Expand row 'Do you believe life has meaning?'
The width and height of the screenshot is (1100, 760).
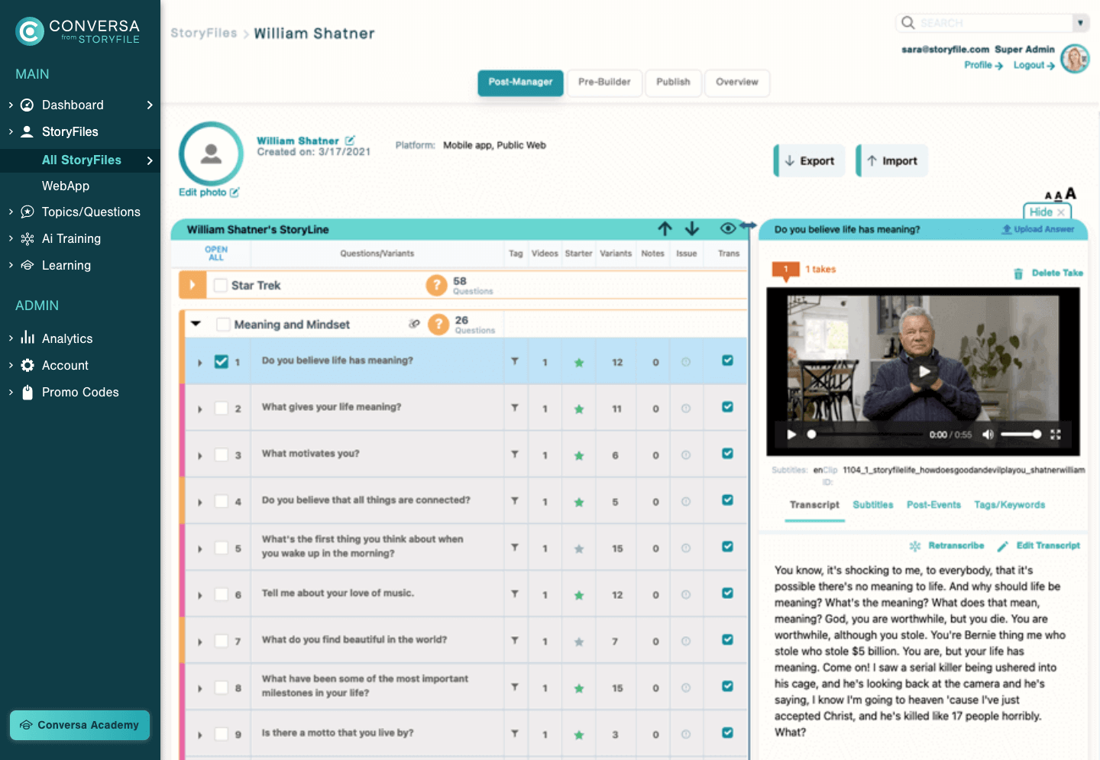[200, 363]
